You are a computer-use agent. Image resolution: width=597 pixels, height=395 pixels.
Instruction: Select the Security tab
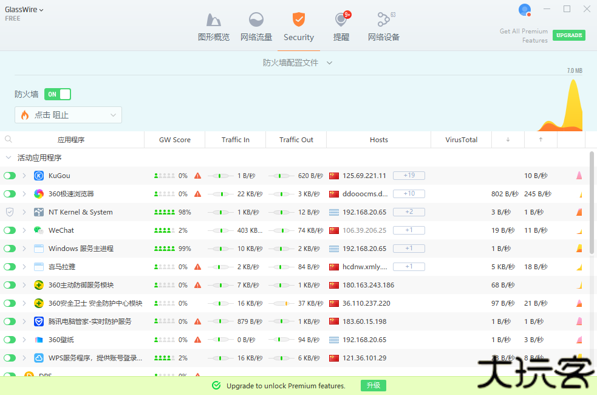click(x=299, y=27)
